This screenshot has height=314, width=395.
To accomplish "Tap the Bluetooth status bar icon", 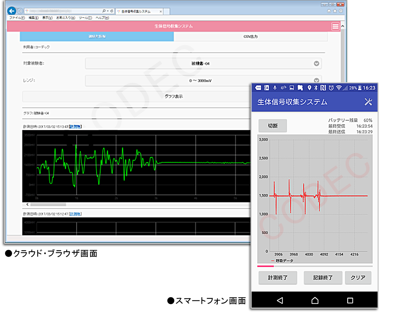I will click(316, 87).
